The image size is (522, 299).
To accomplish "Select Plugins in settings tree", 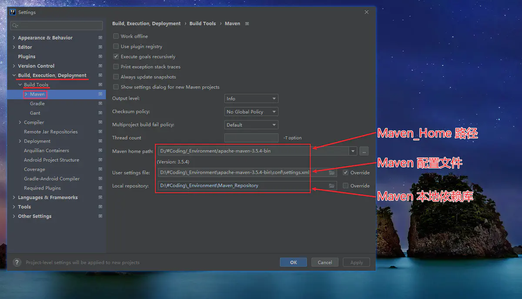I will [x=27, y=57].
